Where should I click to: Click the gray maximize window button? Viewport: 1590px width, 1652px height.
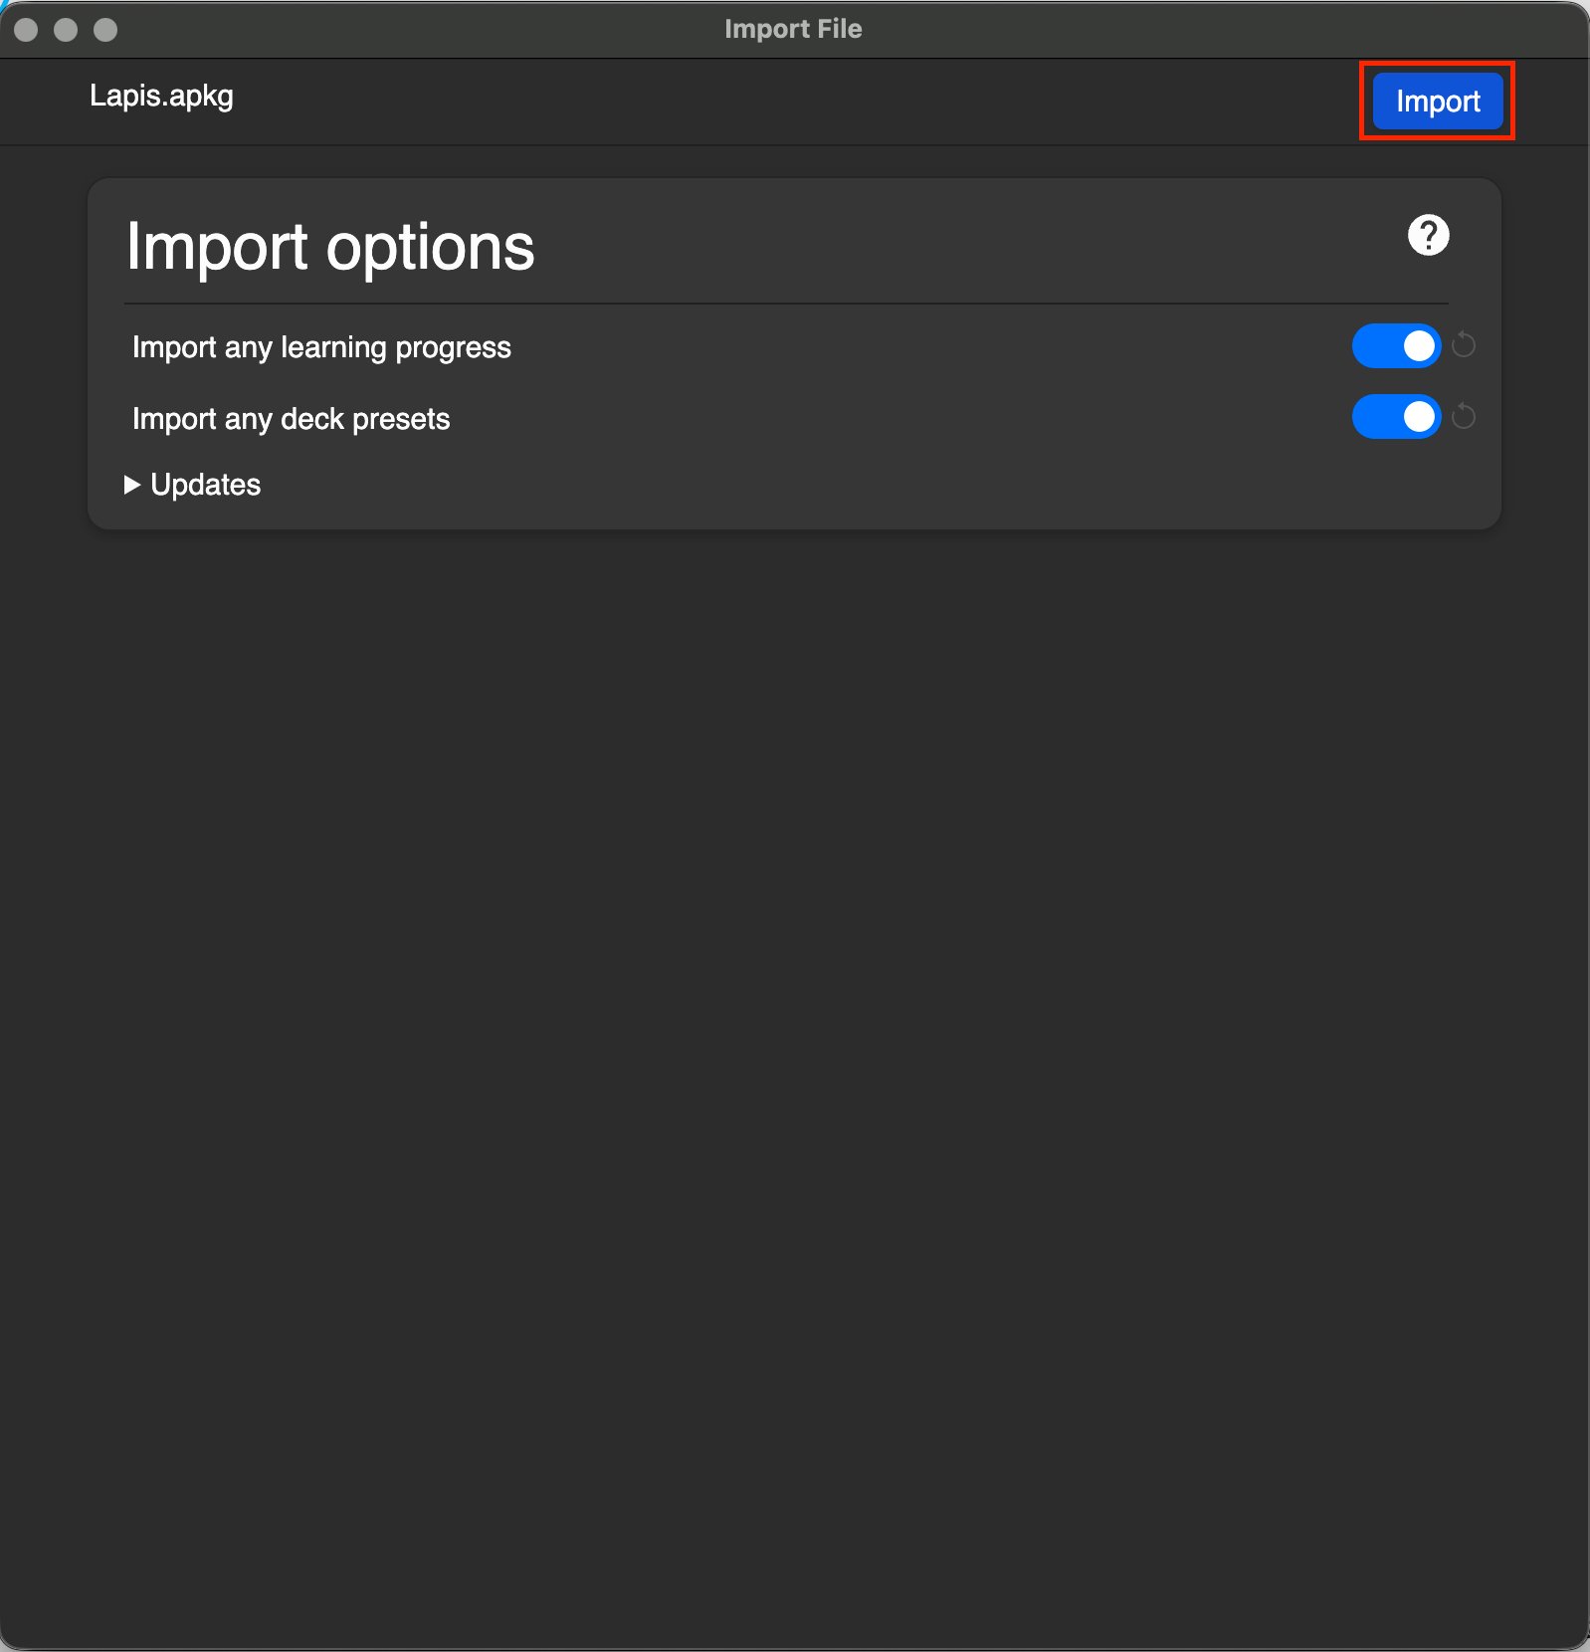[x=105, y=30]
